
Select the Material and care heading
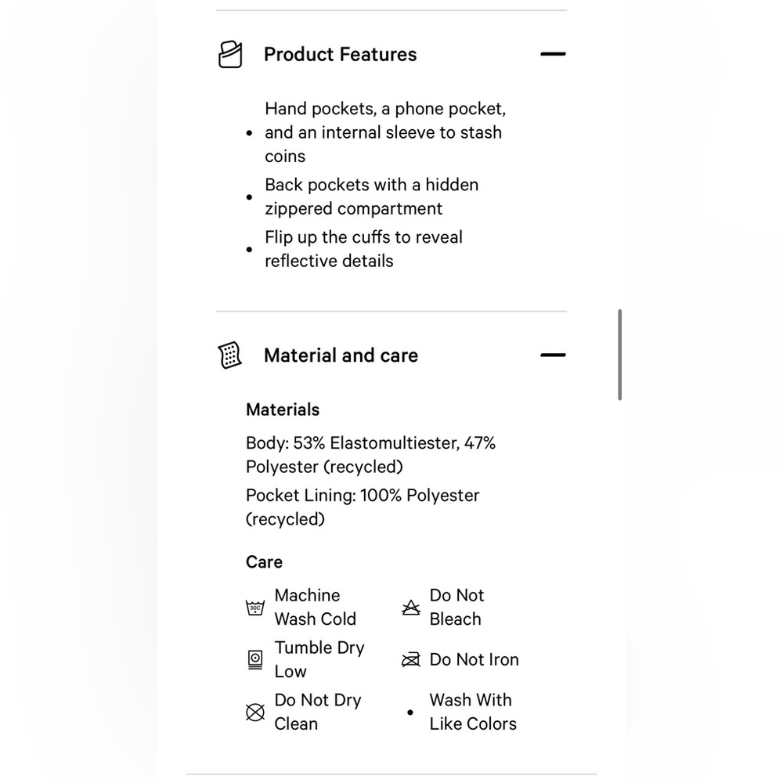coord(341,355)
